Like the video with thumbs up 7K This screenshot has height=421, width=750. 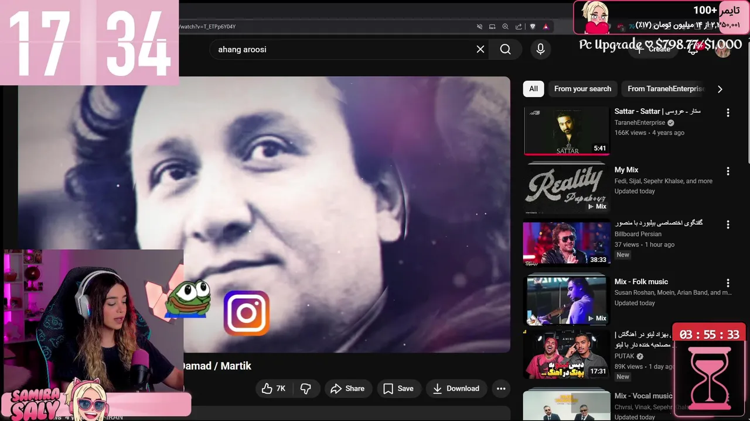coord(274,388)
